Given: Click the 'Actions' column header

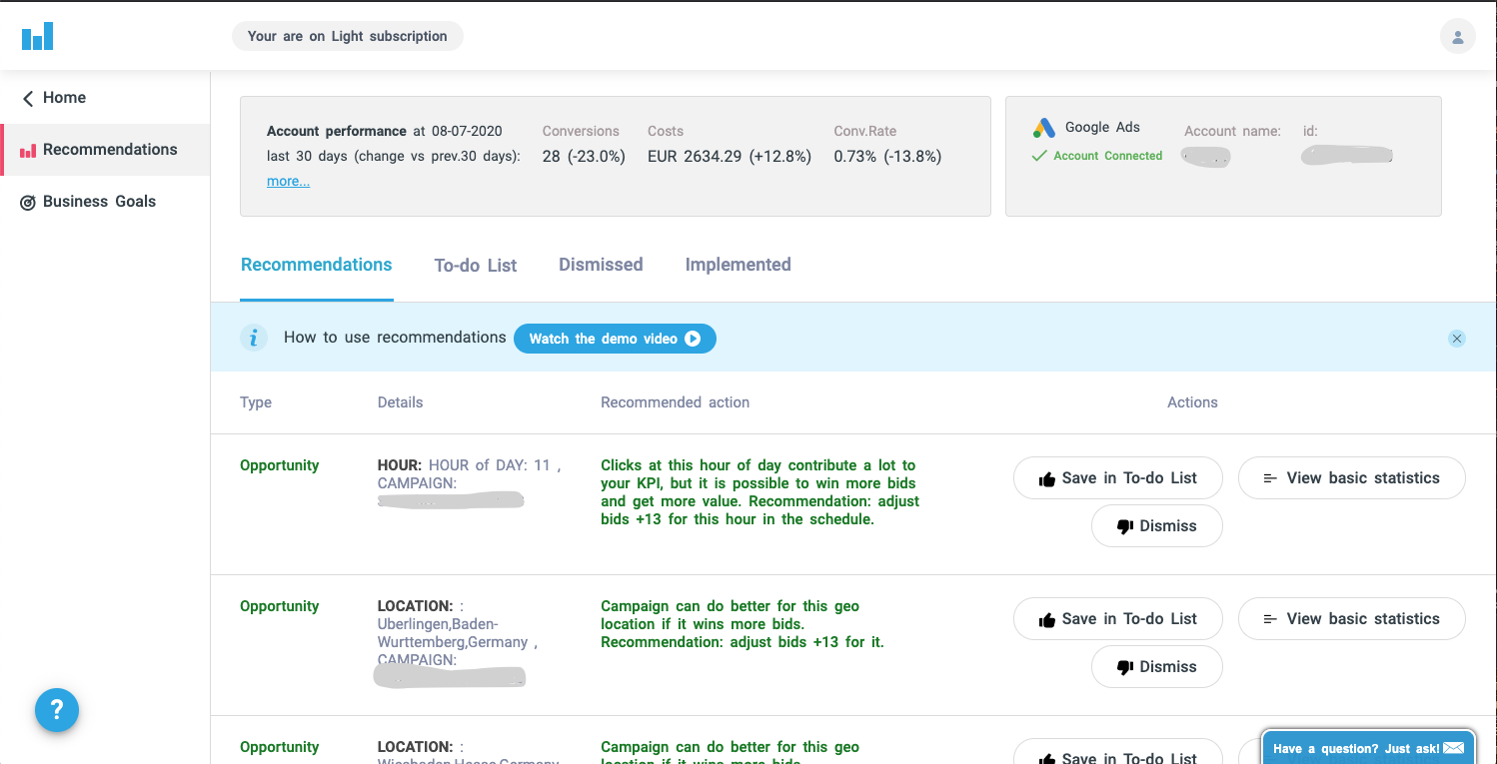Looking at the screenshot, I should tap(1192, 402).
